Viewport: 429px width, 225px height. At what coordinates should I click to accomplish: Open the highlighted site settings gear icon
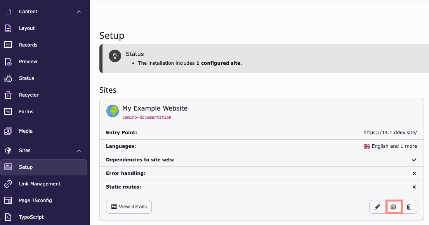tap(393, 207)
